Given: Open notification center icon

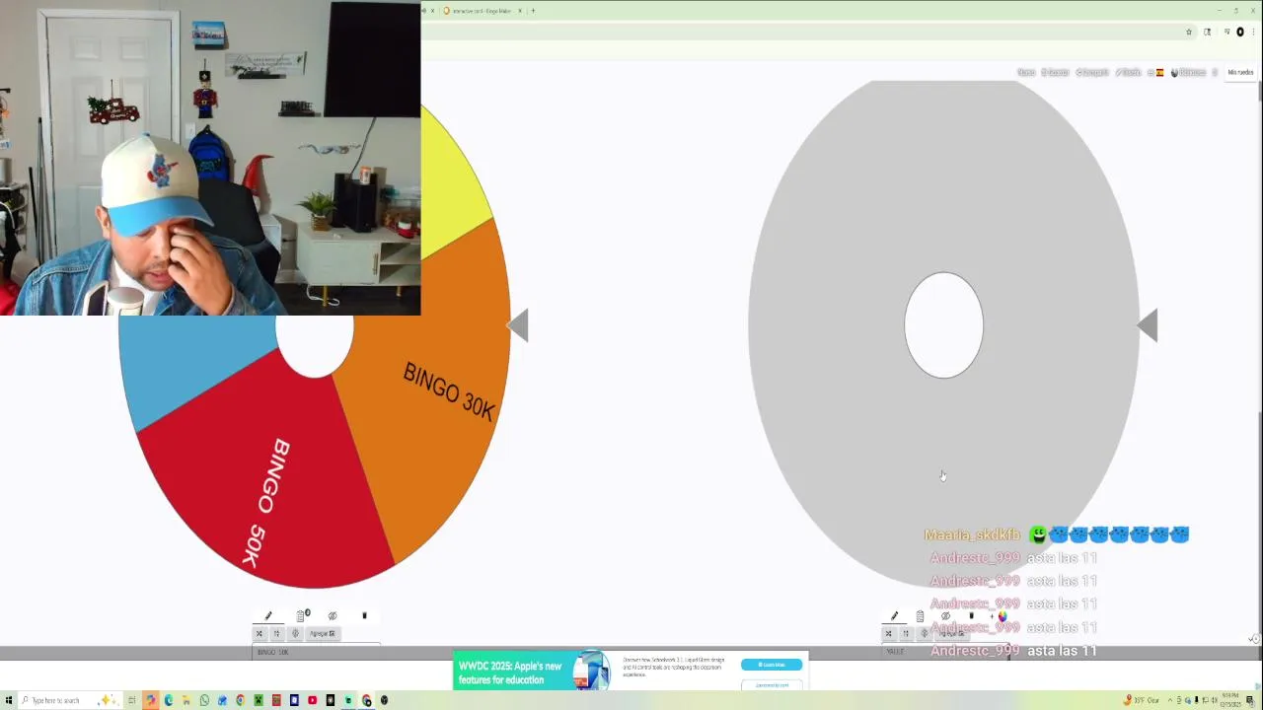Looking at the screenshot, I should click(1250, 700).
